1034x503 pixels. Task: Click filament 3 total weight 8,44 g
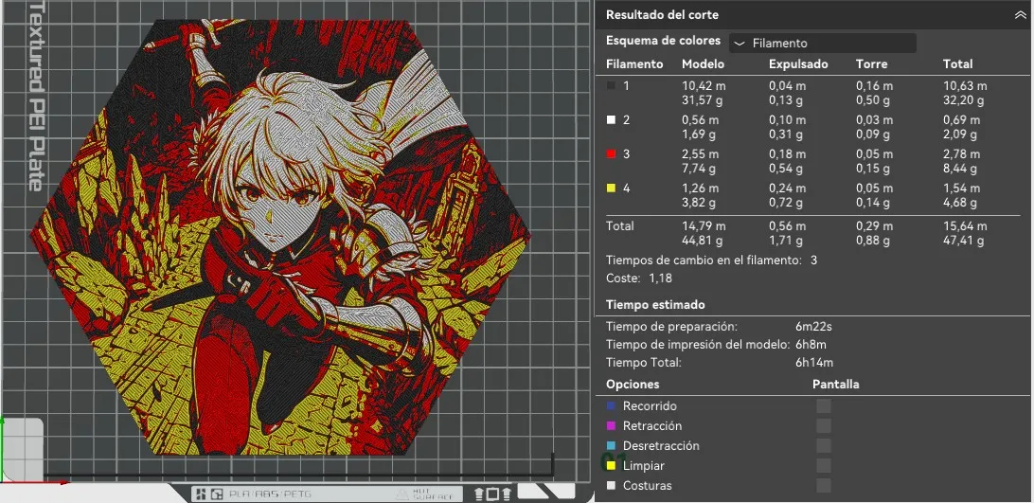[960, 169]
